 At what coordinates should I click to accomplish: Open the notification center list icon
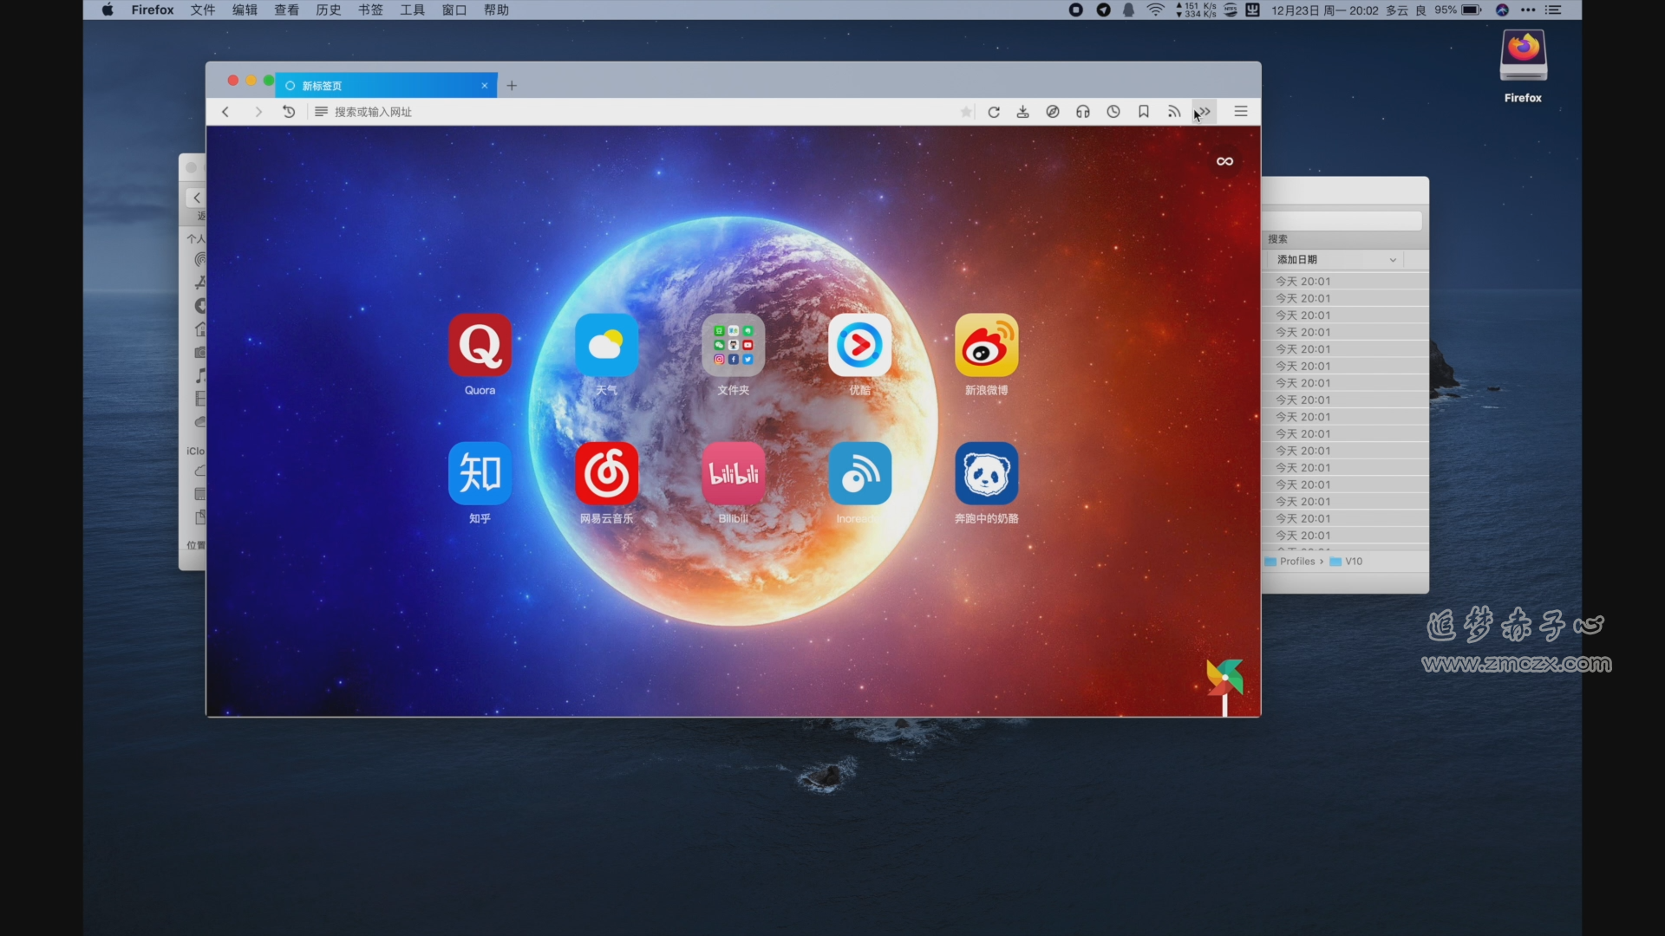coord(1554,10)
